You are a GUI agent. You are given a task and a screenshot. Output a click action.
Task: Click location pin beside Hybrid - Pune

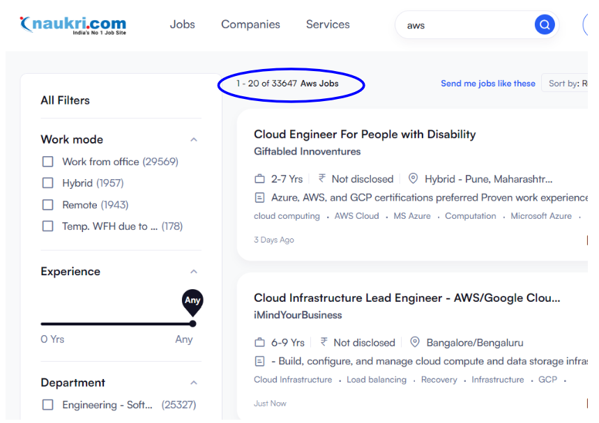[x=413, y=178]
